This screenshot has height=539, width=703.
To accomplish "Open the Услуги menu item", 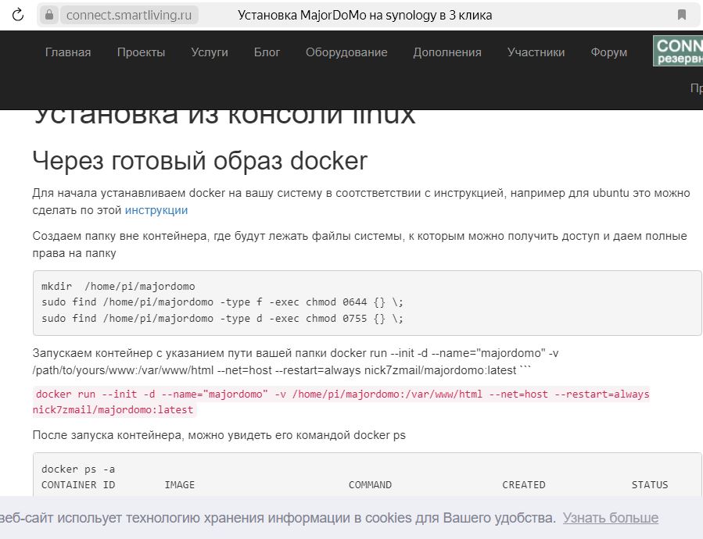I will tap(210, 52).
